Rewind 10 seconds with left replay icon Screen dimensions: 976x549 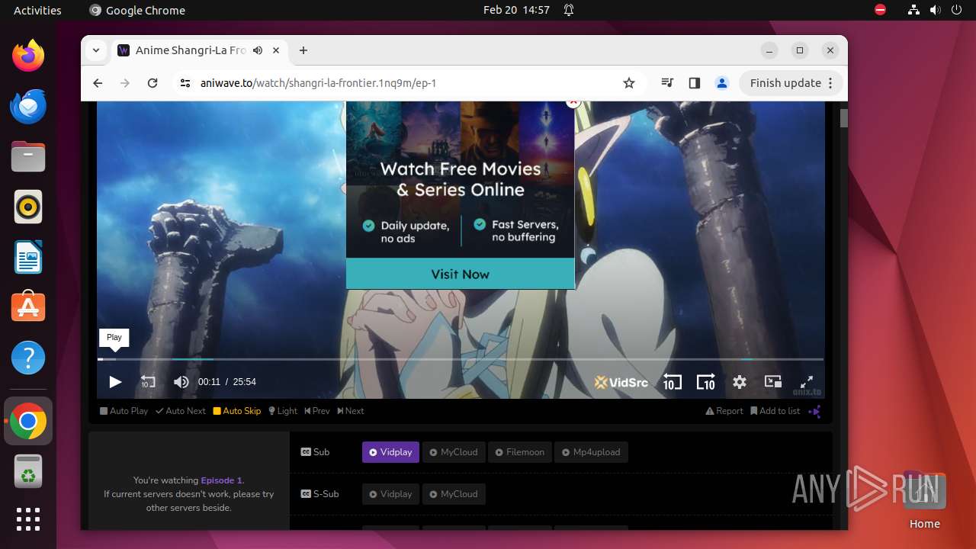pos(148,382)
